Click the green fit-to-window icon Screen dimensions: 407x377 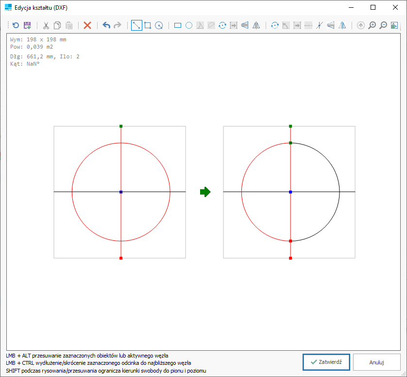tap(394, 25)
